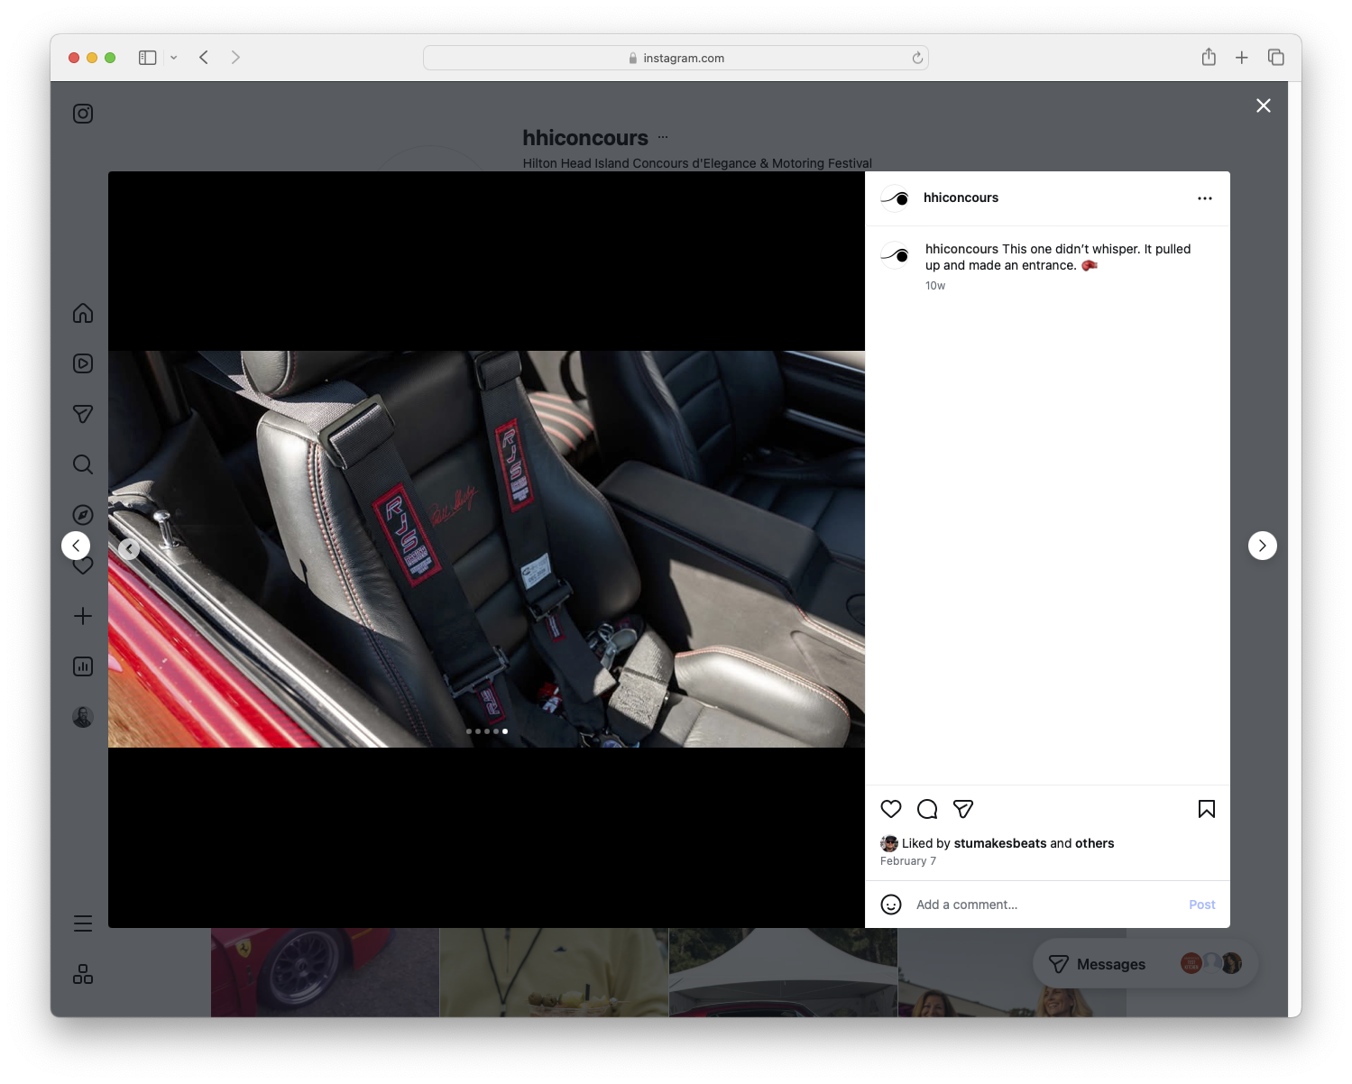The image size is (1352, 1084).
Task: Submit the comment with Post
Action: pos(1201,904)
